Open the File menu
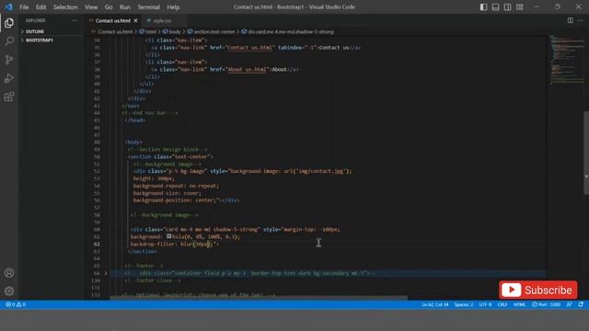 pyautogui.click(x=24, y=7)
